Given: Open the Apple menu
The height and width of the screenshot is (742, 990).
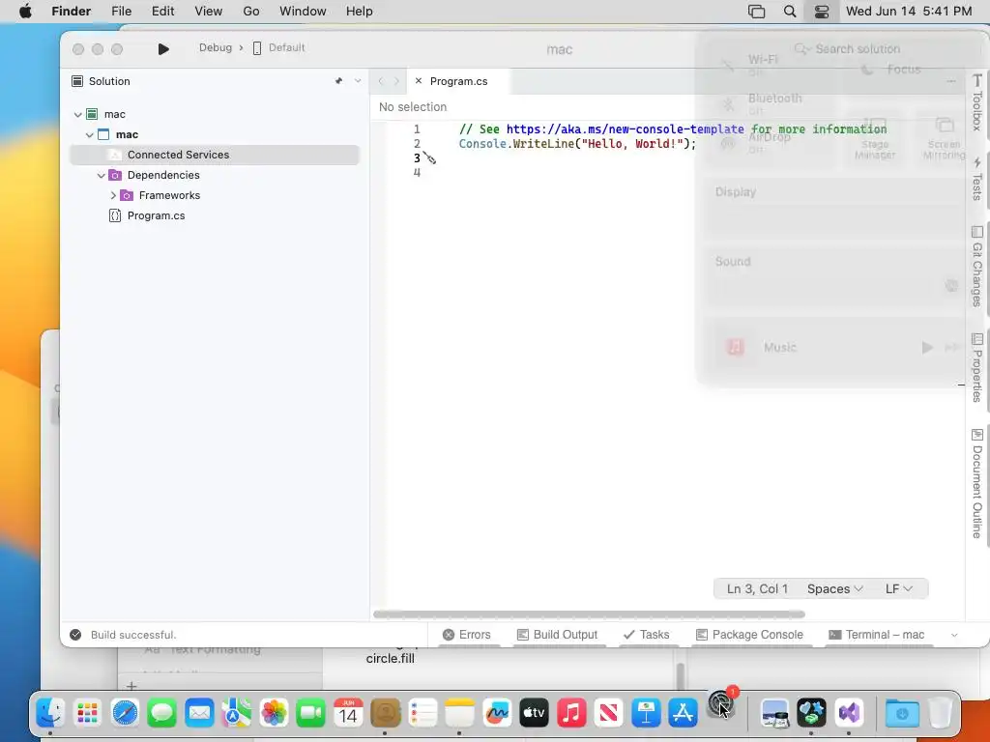Looking at the screenshot, I should [25, 12].
